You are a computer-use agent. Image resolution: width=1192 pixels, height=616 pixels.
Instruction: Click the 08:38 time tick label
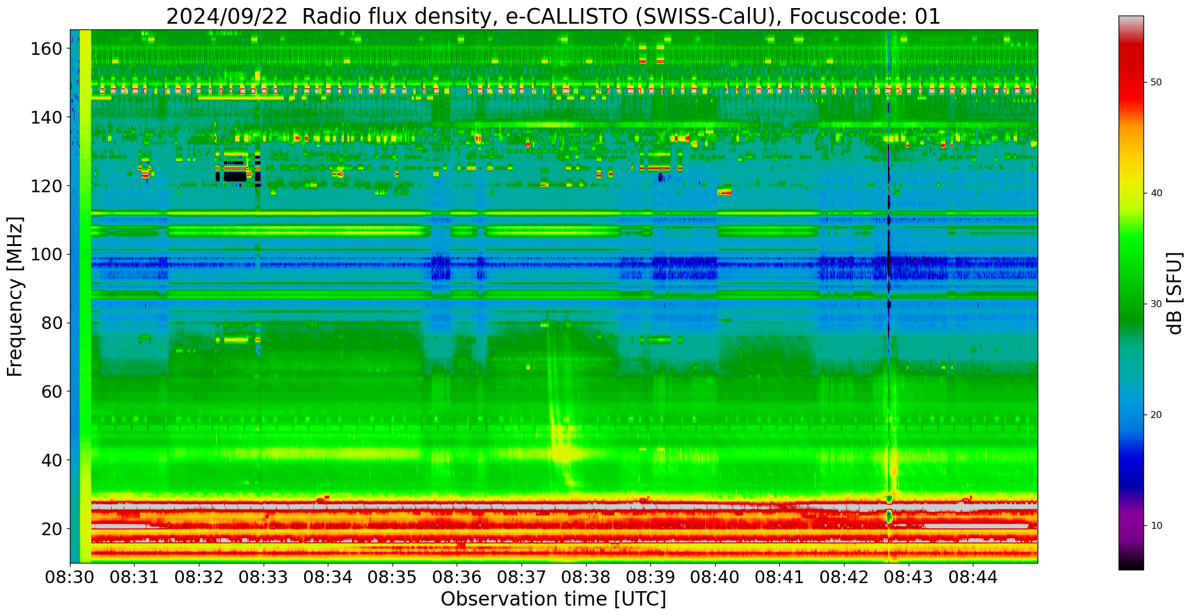point(586,577)
